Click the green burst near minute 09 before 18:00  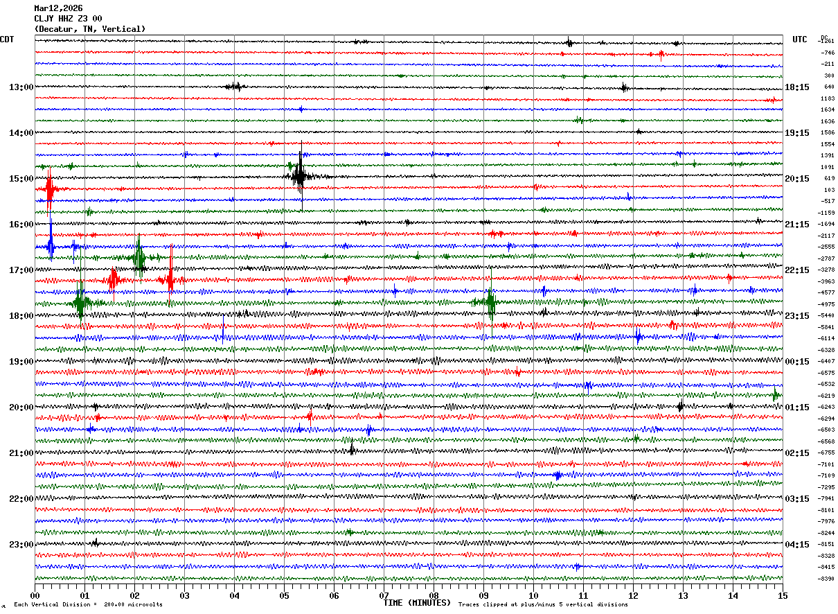490,302
